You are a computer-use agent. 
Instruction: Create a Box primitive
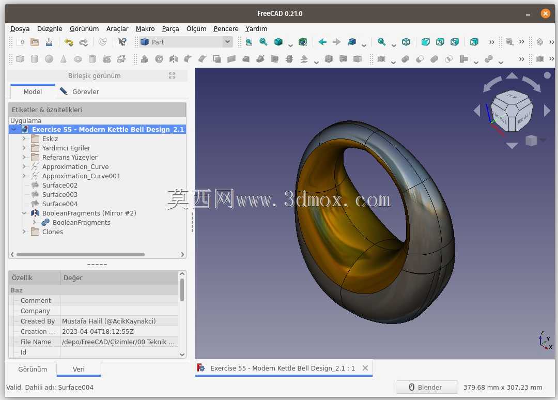click(x=20, y=59)
